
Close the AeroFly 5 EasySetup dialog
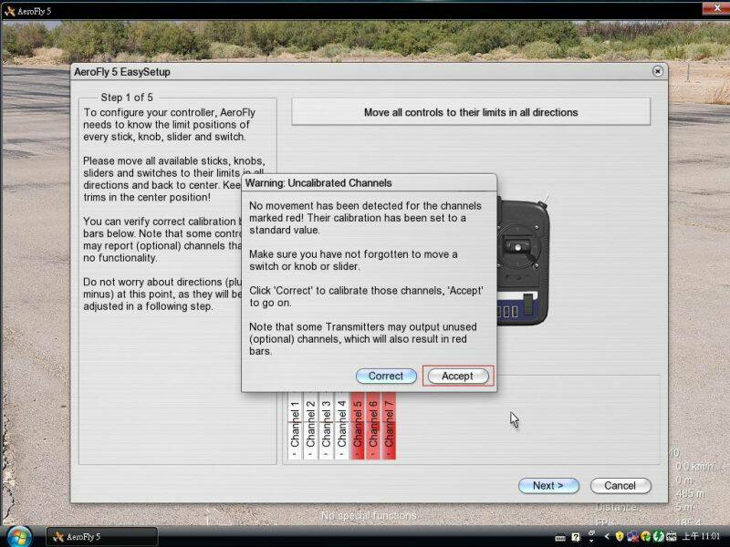coord(657,71)
